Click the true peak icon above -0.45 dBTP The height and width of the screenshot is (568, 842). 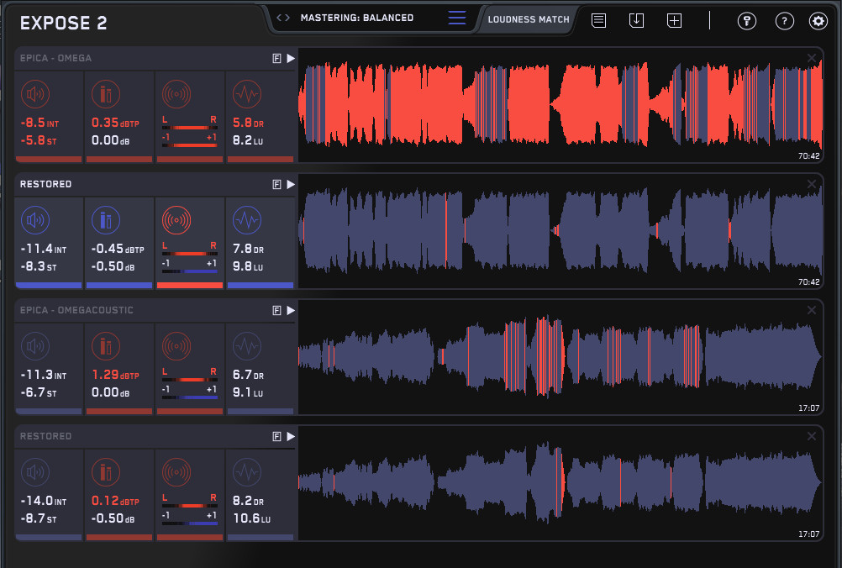click(x=106, y=220)
